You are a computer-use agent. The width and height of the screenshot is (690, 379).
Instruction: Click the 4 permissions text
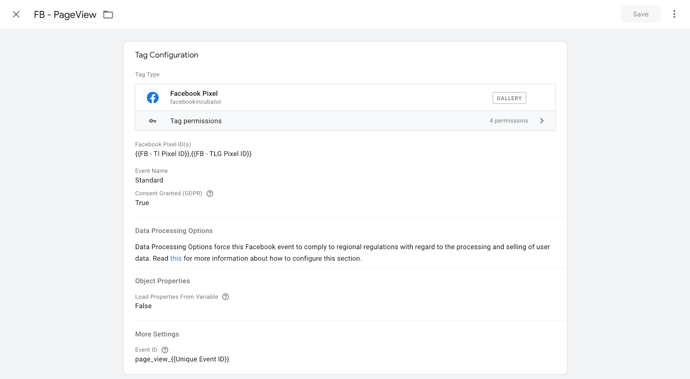(x=508, y=121)
